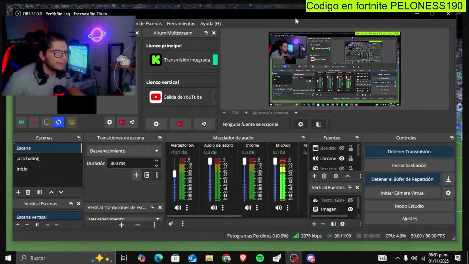The height and width of the screenshot is (264, 469).
Task: Open source properties gear in Fuentes toolbar
Action: [336, 176]
